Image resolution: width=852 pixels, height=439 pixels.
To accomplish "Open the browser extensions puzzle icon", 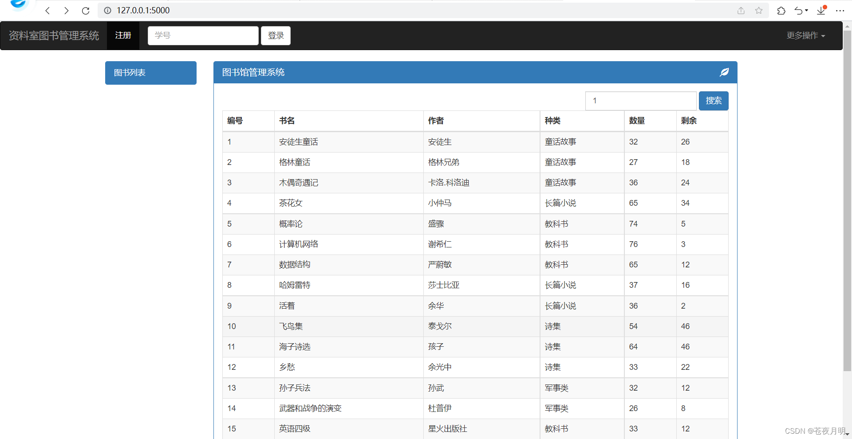I will (781, 11).
